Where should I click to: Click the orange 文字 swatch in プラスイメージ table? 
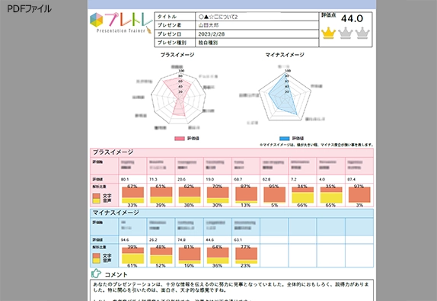point(97,196)
